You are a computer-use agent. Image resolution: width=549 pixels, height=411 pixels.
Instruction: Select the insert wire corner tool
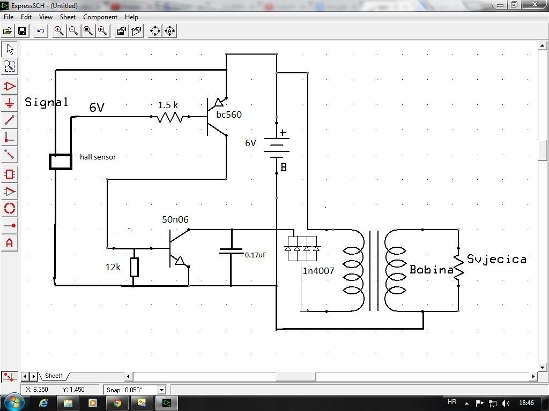(10, 137)
